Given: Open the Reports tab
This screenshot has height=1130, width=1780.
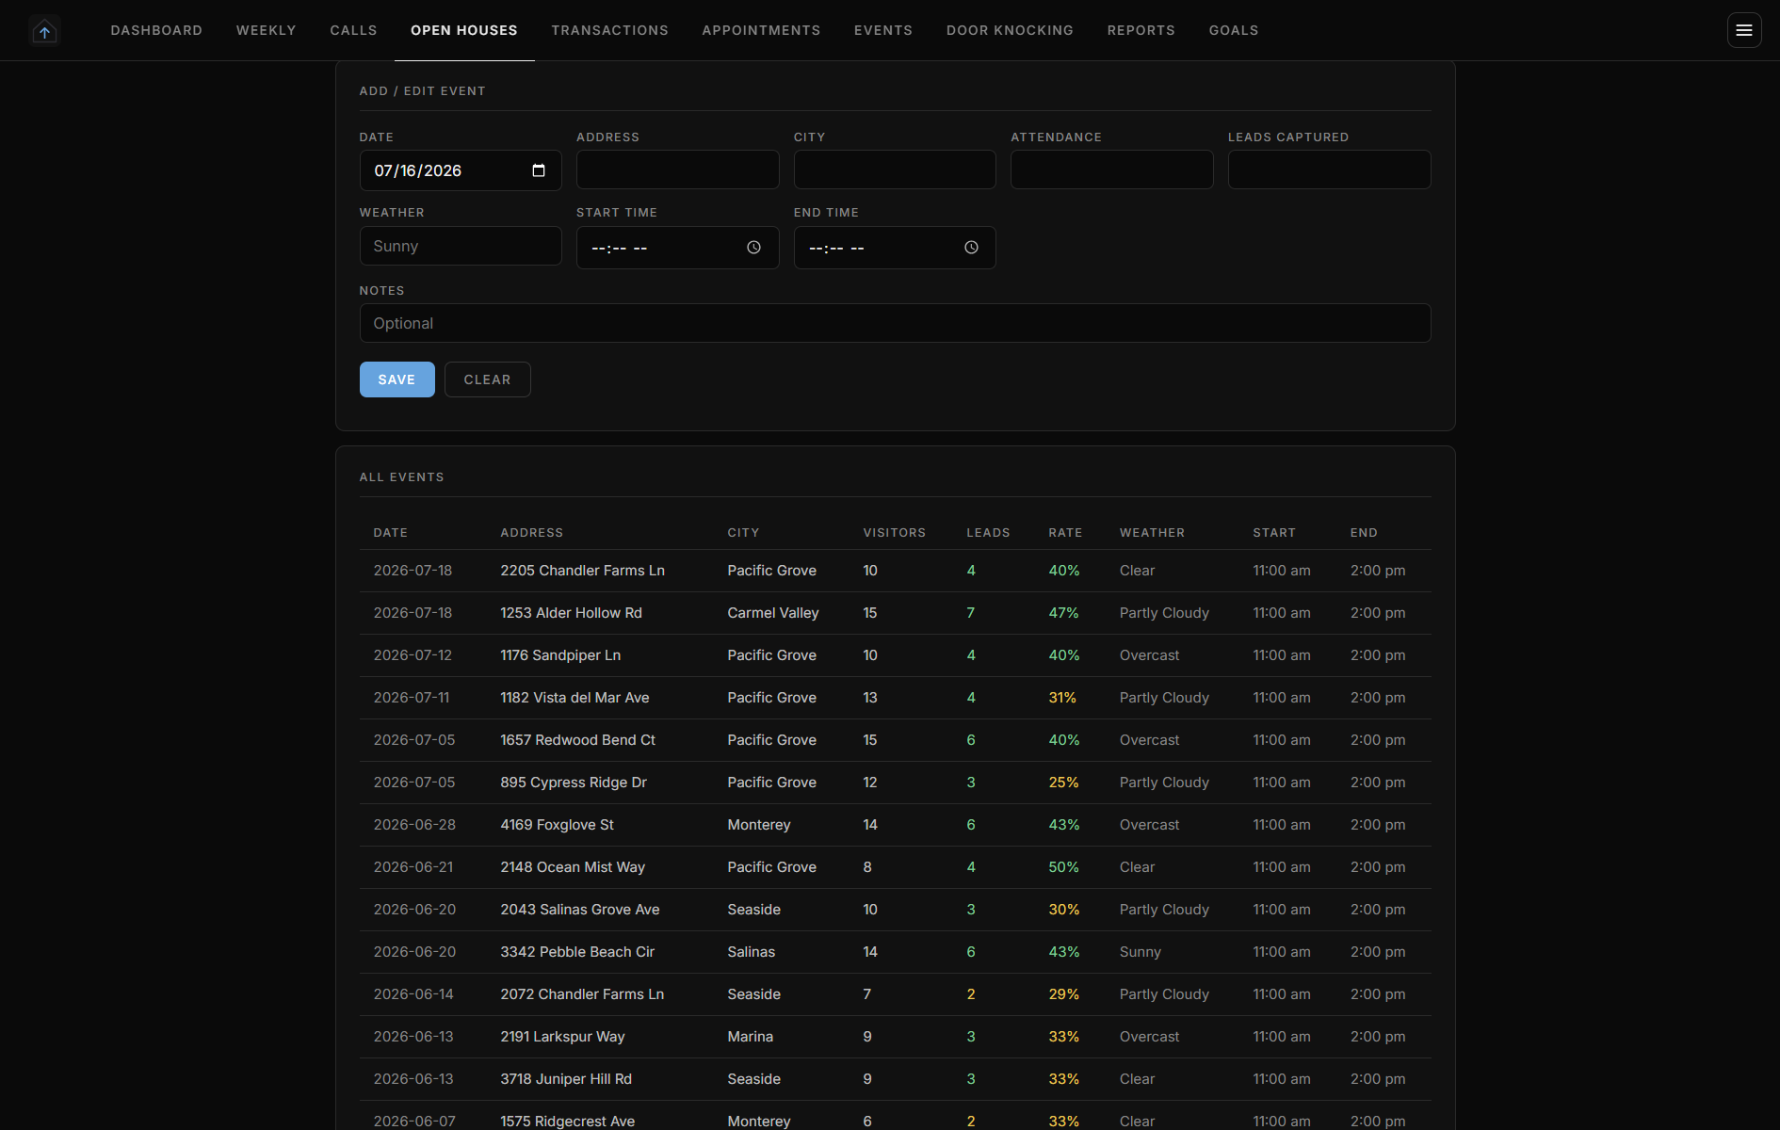Looking at the screenshot, I should coord(1141,30).
